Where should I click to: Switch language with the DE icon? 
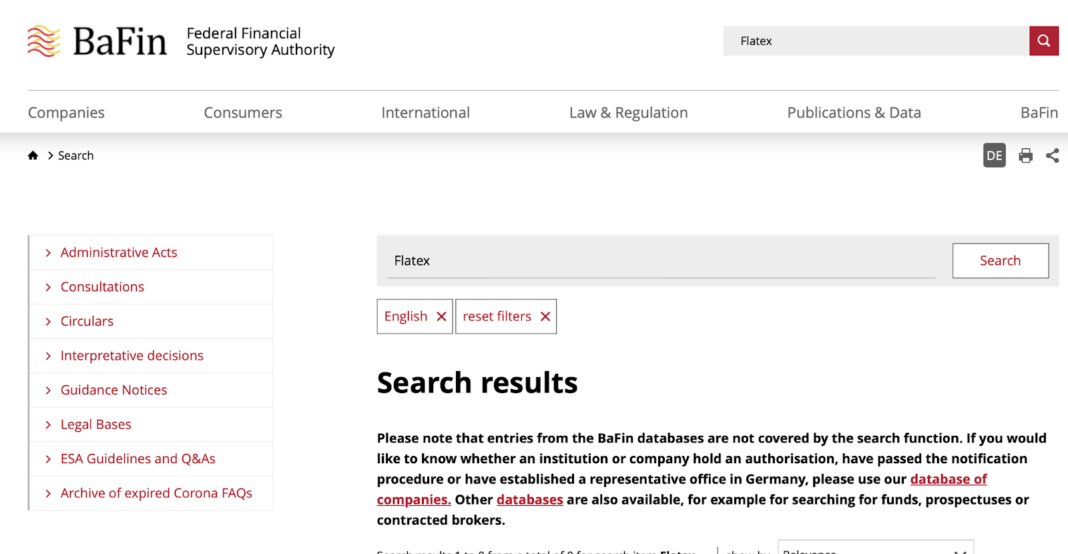coord(994,156)
